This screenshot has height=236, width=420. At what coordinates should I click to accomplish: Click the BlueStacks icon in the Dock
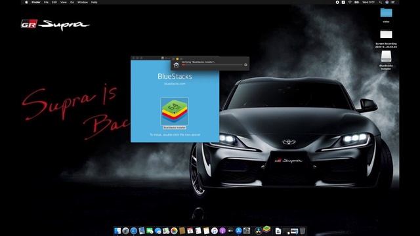point(266,229)
